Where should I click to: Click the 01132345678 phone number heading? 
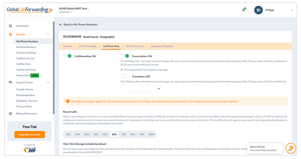click(72, 37)
